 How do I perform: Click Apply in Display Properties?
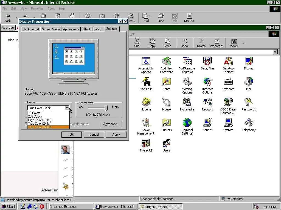tap(116, 135)
